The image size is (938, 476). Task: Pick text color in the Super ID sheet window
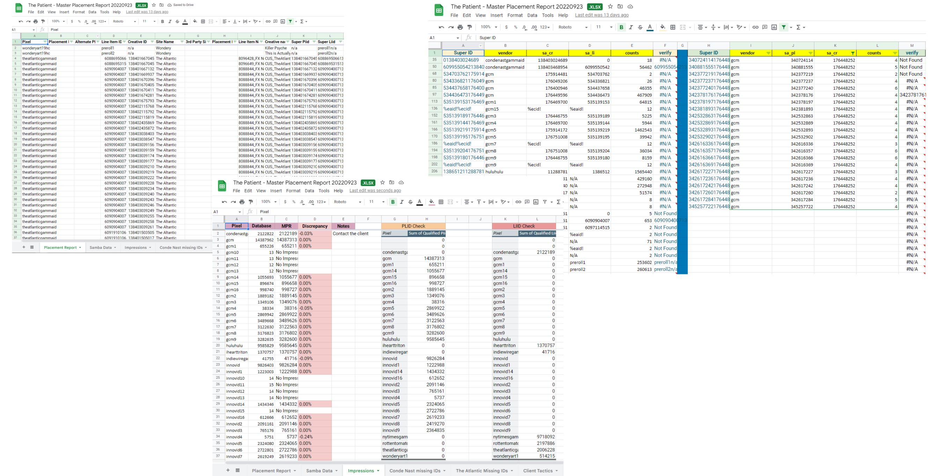(x=650, y=27)
